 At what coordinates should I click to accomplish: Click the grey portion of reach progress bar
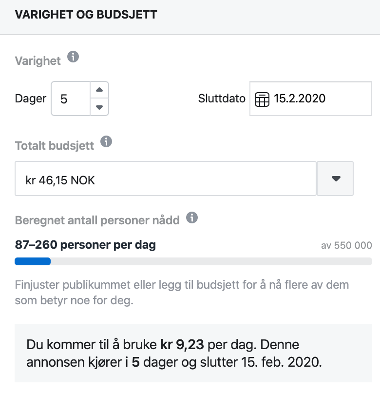coord(211,261)
